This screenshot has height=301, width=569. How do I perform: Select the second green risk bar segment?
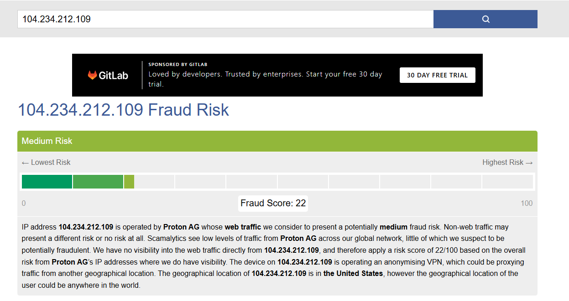98,182
